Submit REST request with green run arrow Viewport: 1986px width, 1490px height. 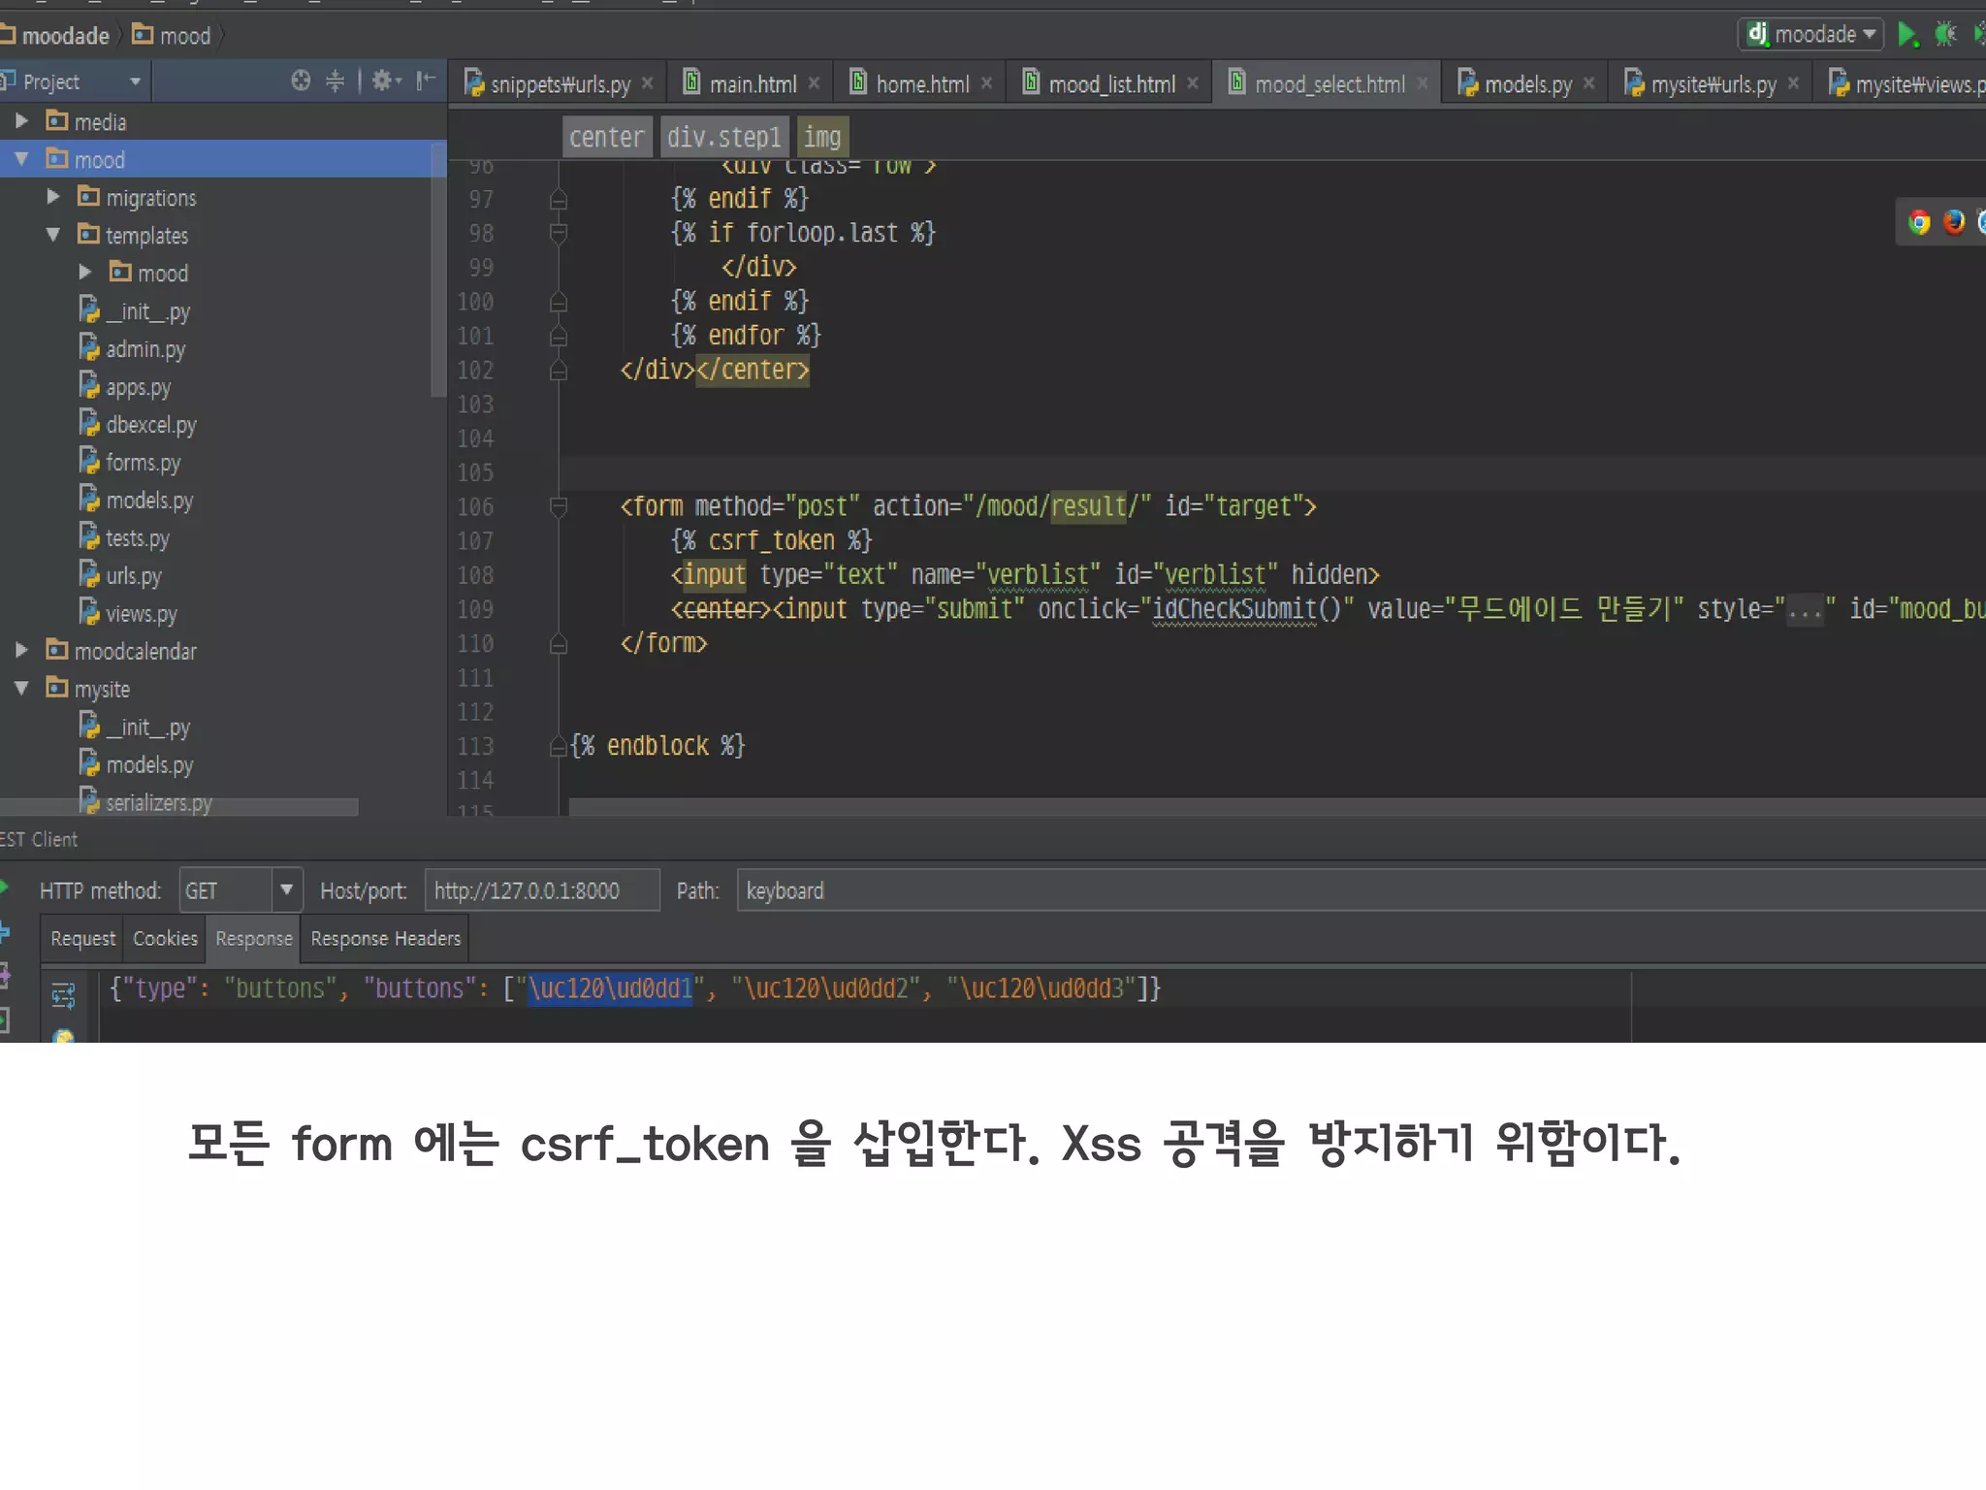point(4,887)
